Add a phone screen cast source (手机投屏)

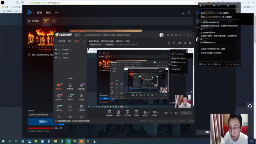(127, 113)
